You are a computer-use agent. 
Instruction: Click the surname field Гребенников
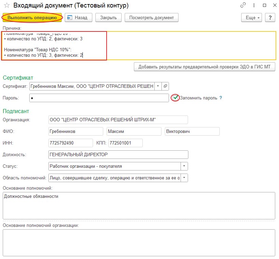pyautogui.click(x=76, y=131)
